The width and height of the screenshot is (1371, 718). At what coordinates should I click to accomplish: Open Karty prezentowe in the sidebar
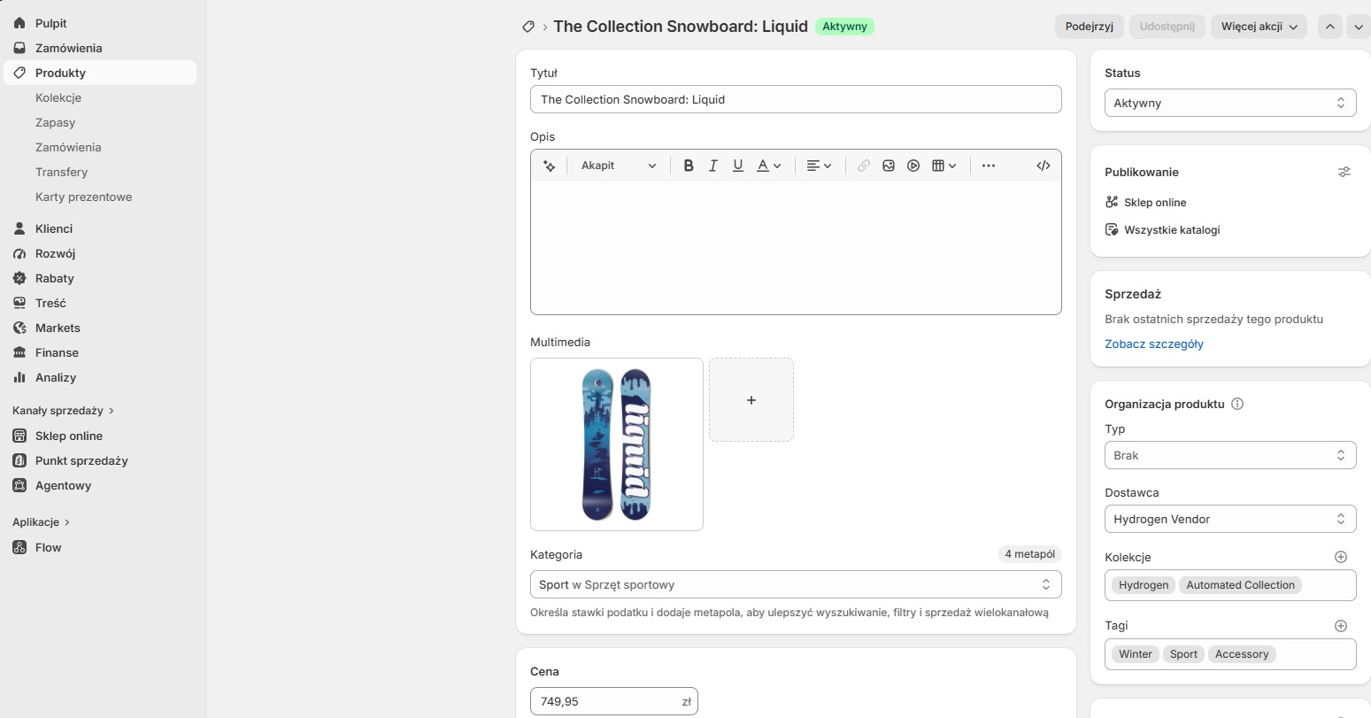(x=84, y=197)
